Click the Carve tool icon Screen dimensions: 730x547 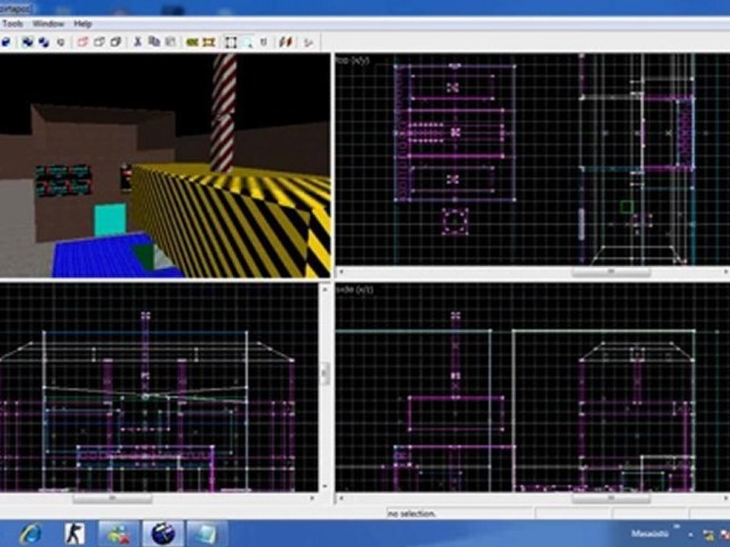pyautogui.click(x=6, y=43)
